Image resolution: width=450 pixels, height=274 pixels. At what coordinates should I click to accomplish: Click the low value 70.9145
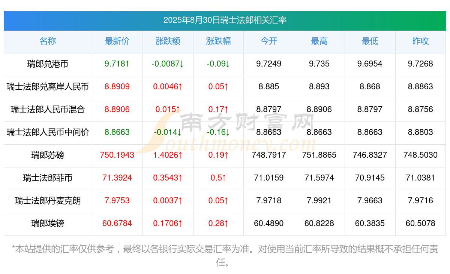[x=370, y=178]
